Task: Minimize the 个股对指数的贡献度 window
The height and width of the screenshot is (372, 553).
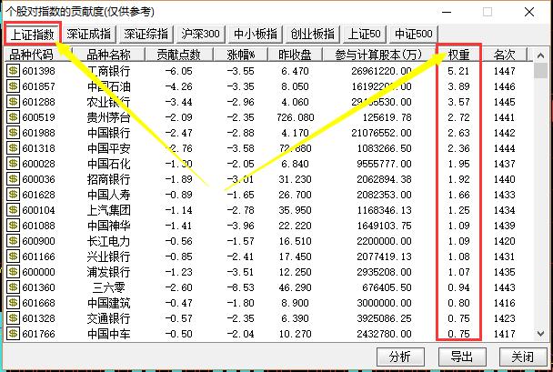Action: tap(447, 12)
